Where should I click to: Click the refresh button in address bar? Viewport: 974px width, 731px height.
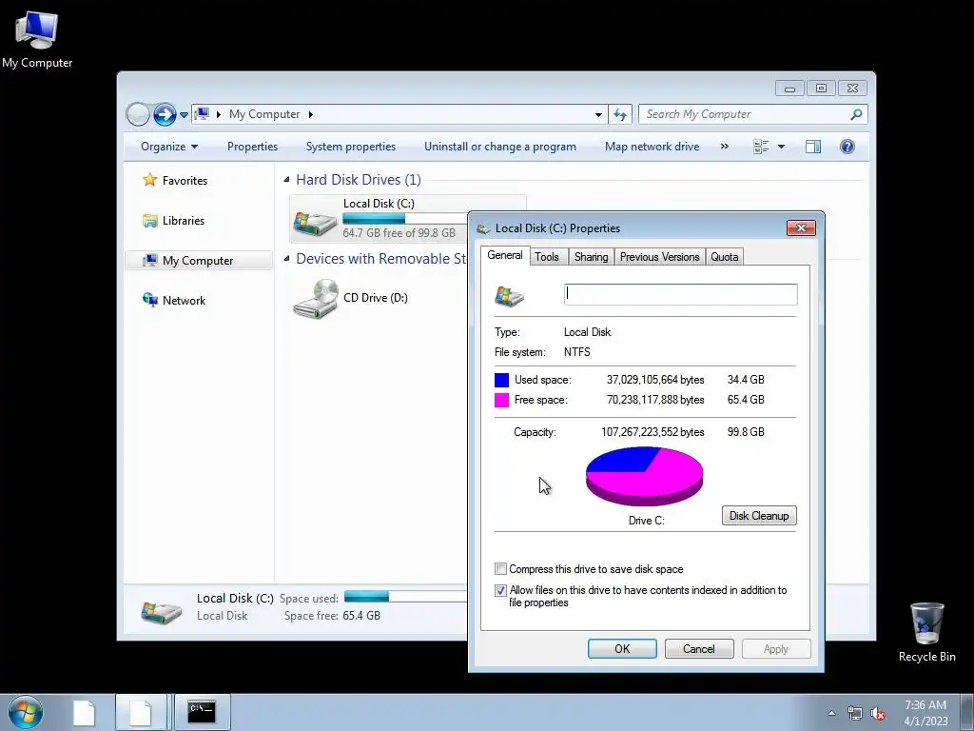[x=620, y=114]
